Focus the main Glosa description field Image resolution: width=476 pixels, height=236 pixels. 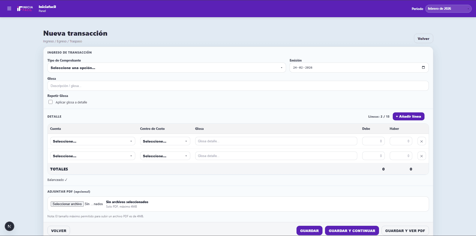237,86
